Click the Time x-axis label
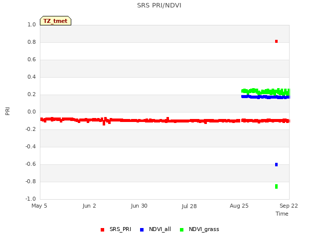The image size is (319, 239). (282, 214)
